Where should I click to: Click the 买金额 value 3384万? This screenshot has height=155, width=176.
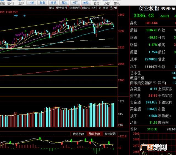pyautogui.click(x=152, y=109)
